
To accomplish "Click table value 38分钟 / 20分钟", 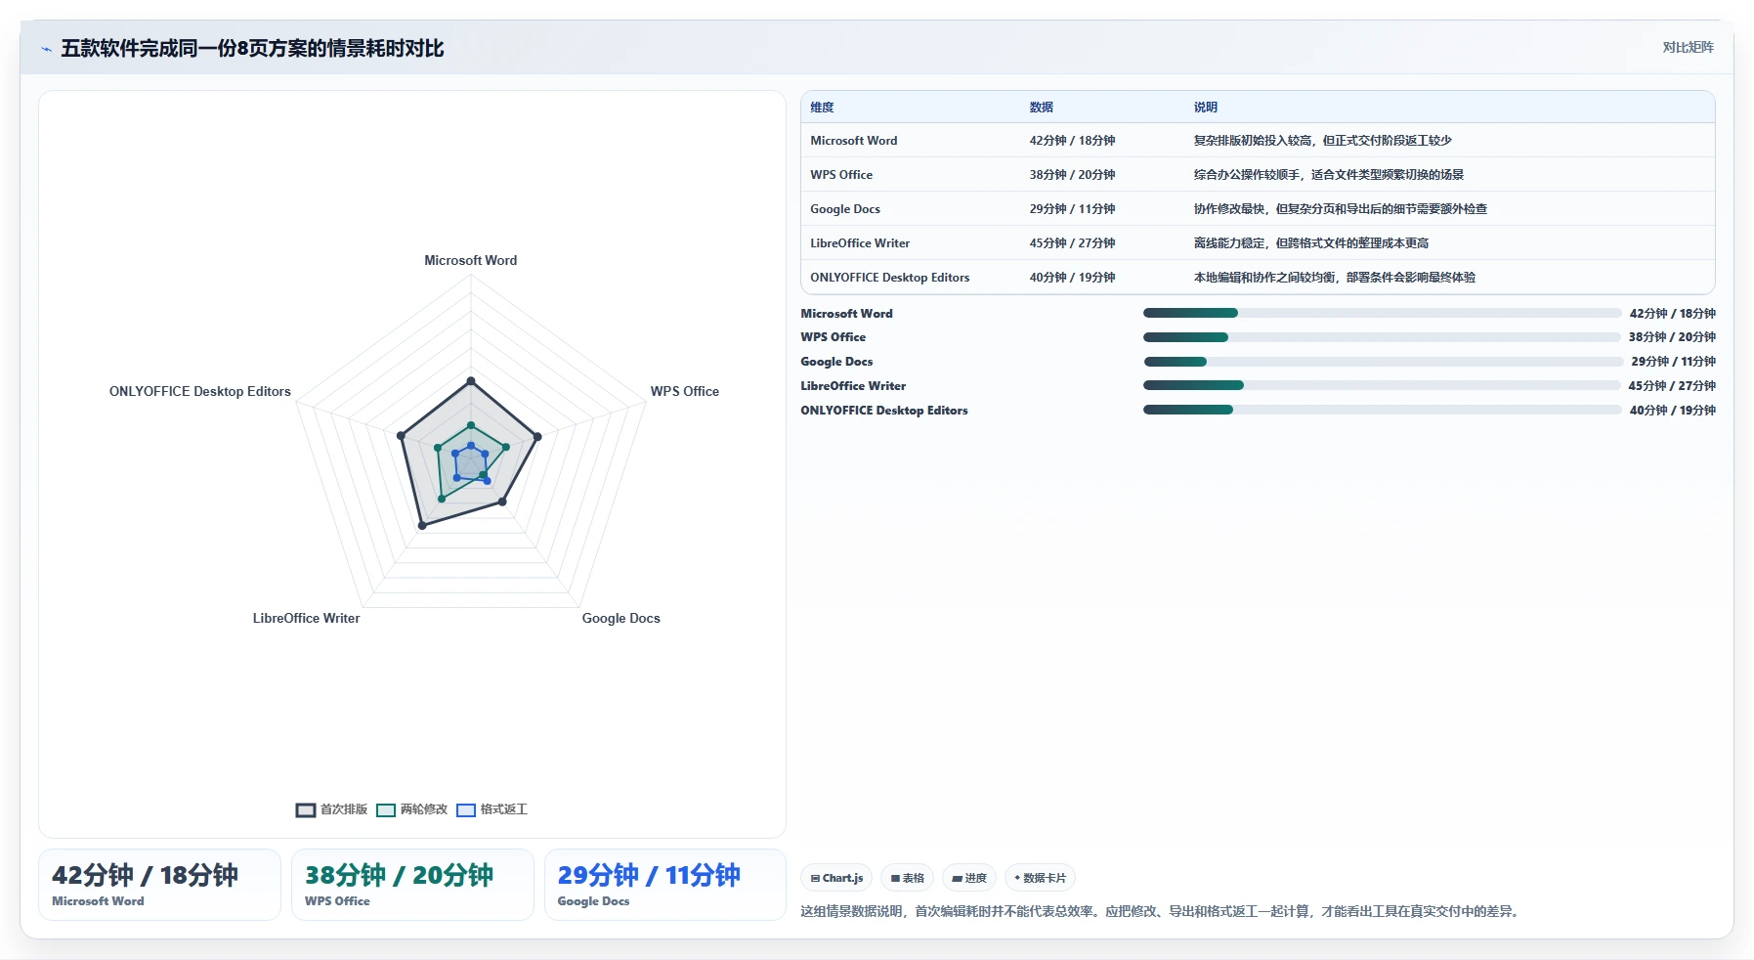I will coord(1072,175).
